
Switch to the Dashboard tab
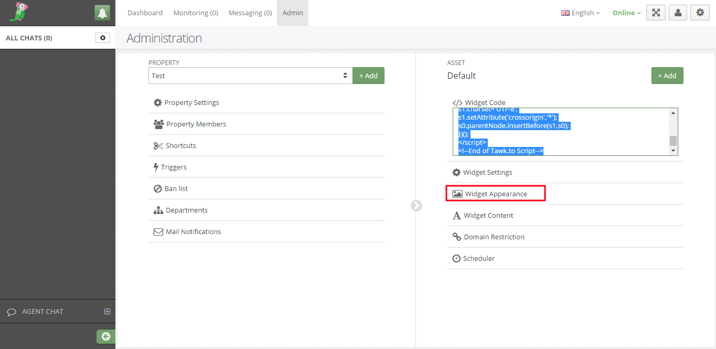pos(145,13)
